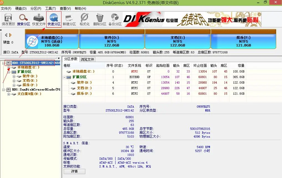Select the 搜索分区 search partition tool
This screenshot has height=178, width=282.
coord(24,20)
